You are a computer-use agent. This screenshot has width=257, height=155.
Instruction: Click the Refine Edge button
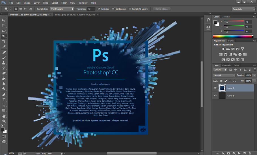[x=162, y=9]
